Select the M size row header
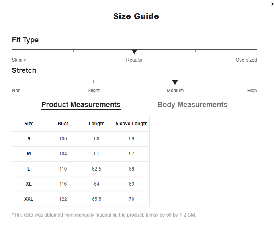 pyautogui.click(x=29, y=154)
